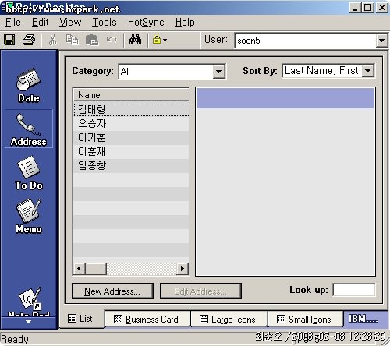Click the list's left scroll arrow
Image resolution: width=390 pixels, height=346 pixels.
point(79,268)
